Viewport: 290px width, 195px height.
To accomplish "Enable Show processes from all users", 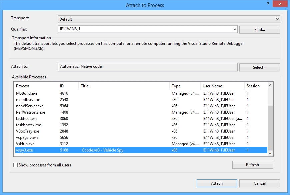I will point(15,165).
